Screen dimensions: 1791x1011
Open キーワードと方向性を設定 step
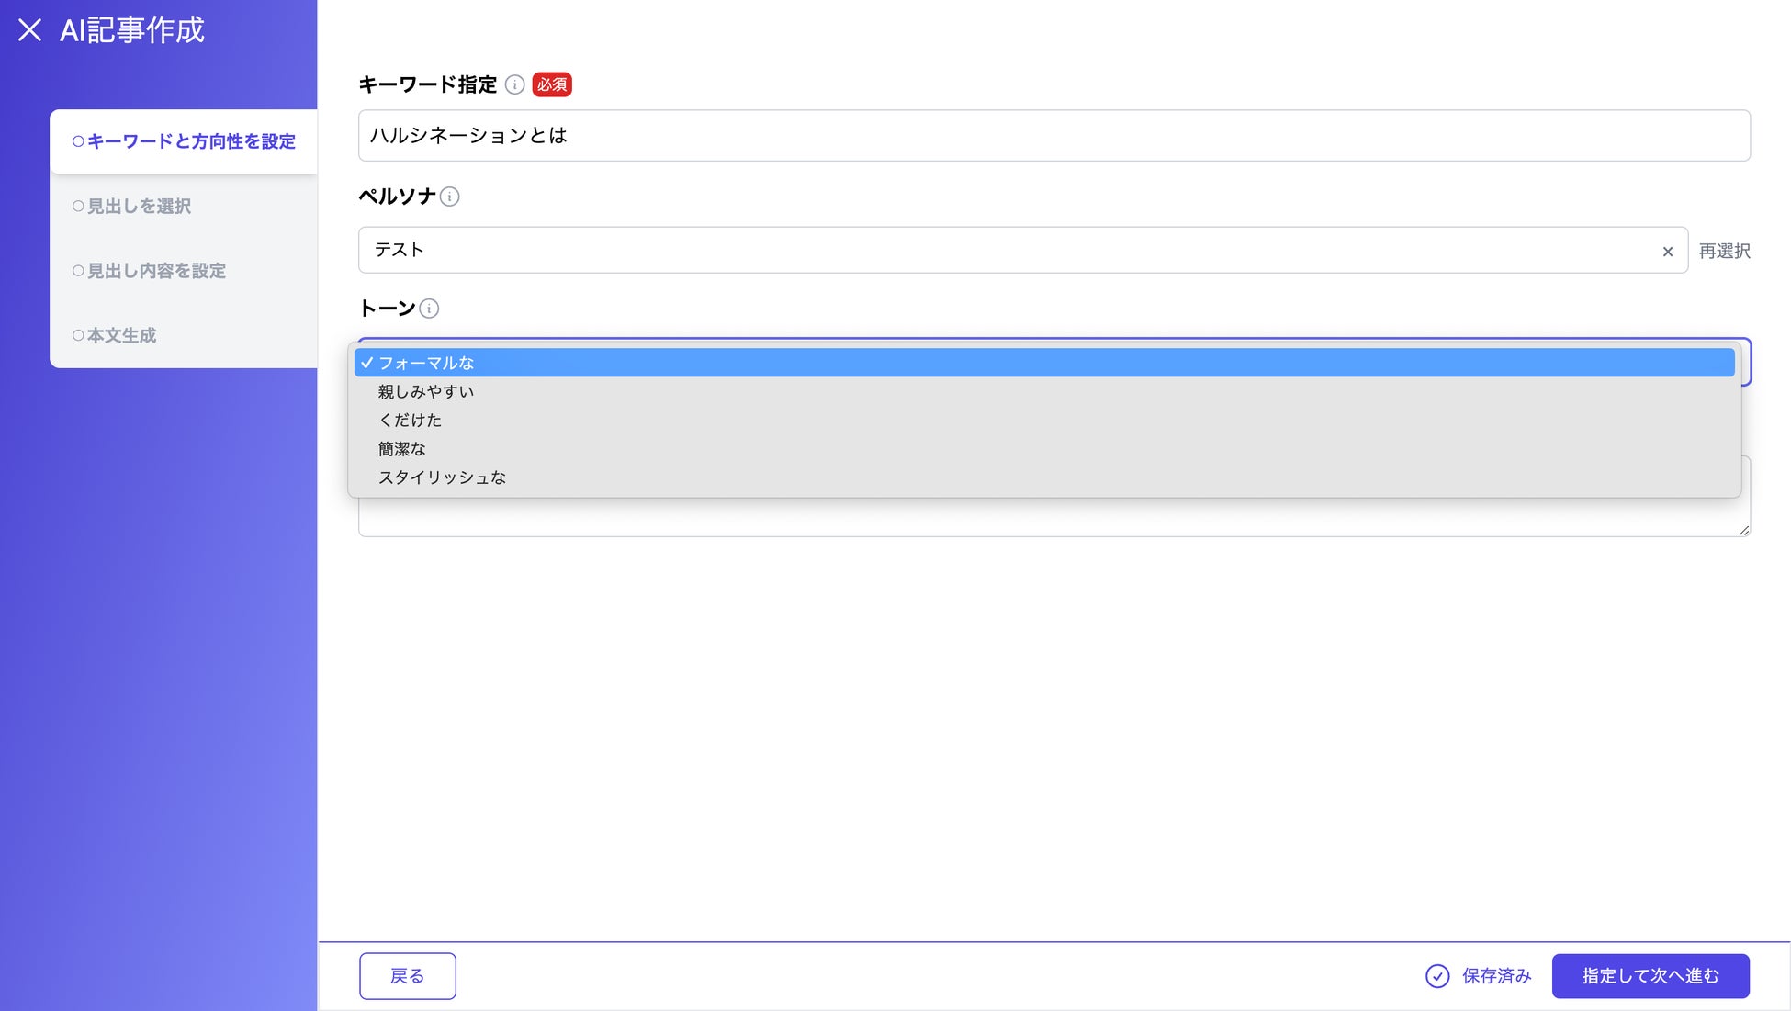[184, 141]
